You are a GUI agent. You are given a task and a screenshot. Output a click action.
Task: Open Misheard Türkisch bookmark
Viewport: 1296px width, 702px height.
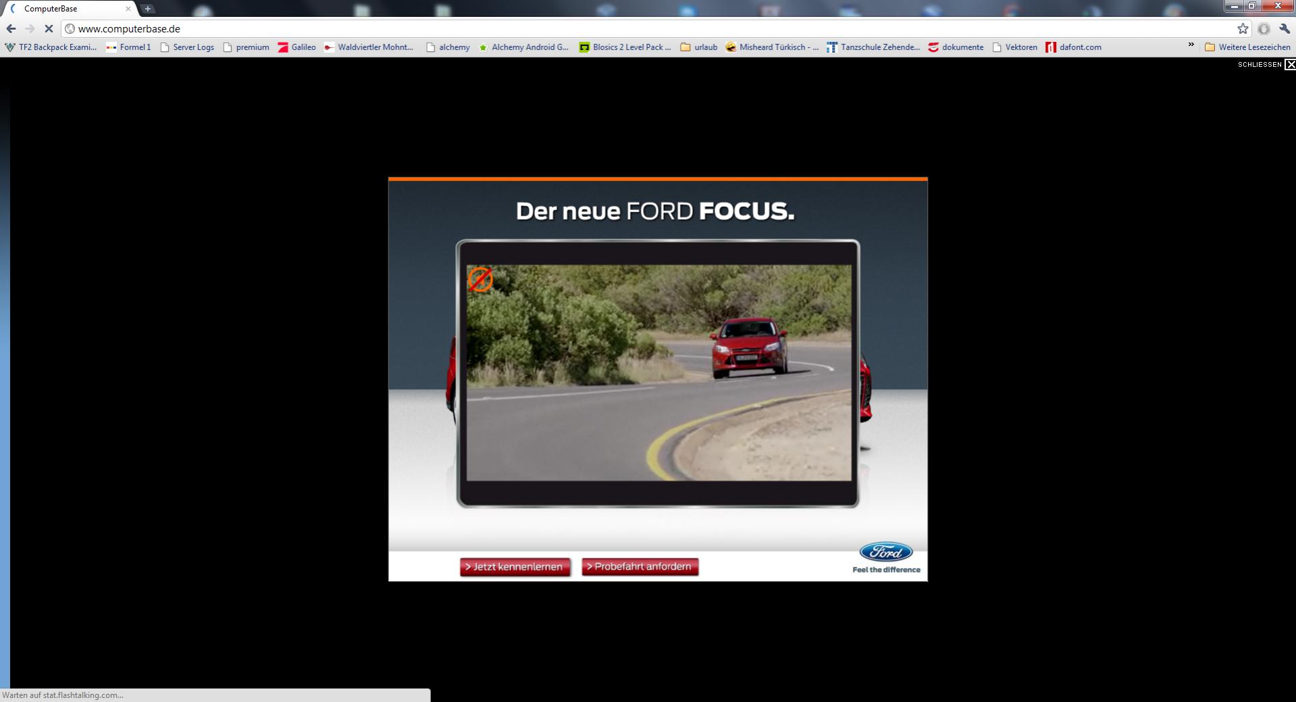(x=772, y=47)
